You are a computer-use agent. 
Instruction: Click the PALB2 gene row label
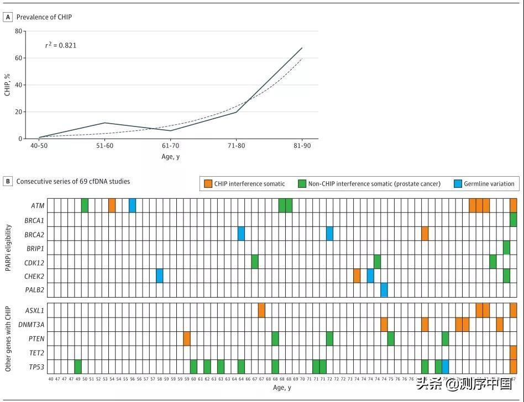pos(35,290)
